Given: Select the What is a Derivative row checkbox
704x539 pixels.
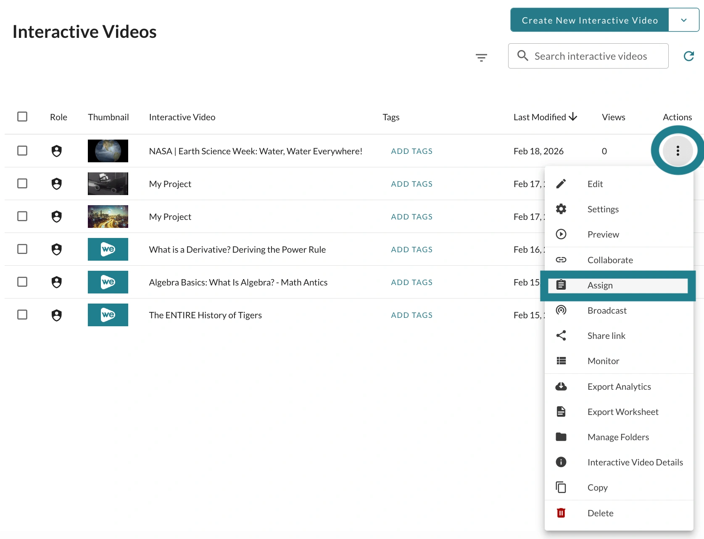Looking at the screenshot, I should (x=22, y=249).
